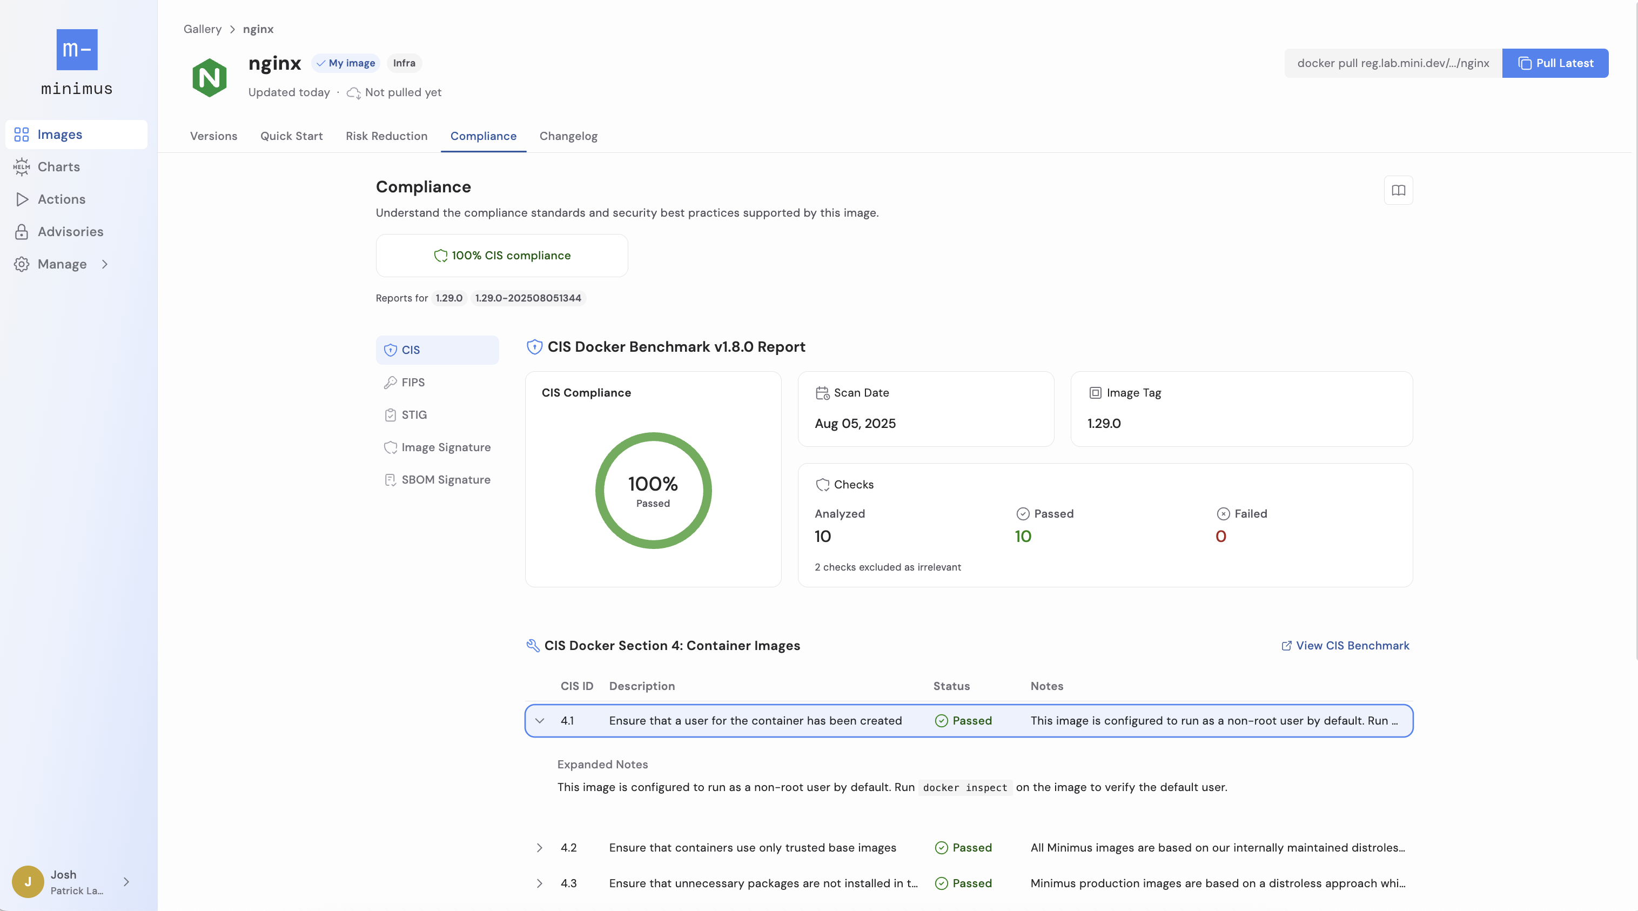Viewport: 1638px width, 911px height.
Task: Select the Compliance tab
Action: [x=484, y=136]
